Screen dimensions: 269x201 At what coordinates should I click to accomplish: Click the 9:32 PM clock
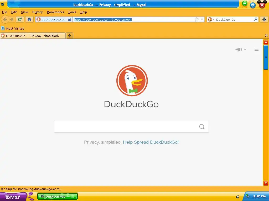pyautogui.click(x=259, y=196)
